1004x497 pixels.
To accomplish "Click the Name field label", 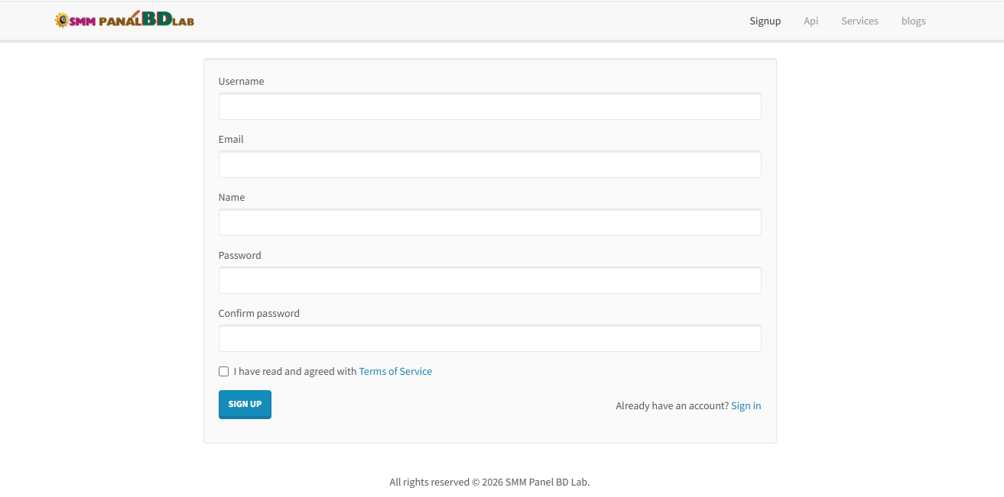I will point(232,198).
